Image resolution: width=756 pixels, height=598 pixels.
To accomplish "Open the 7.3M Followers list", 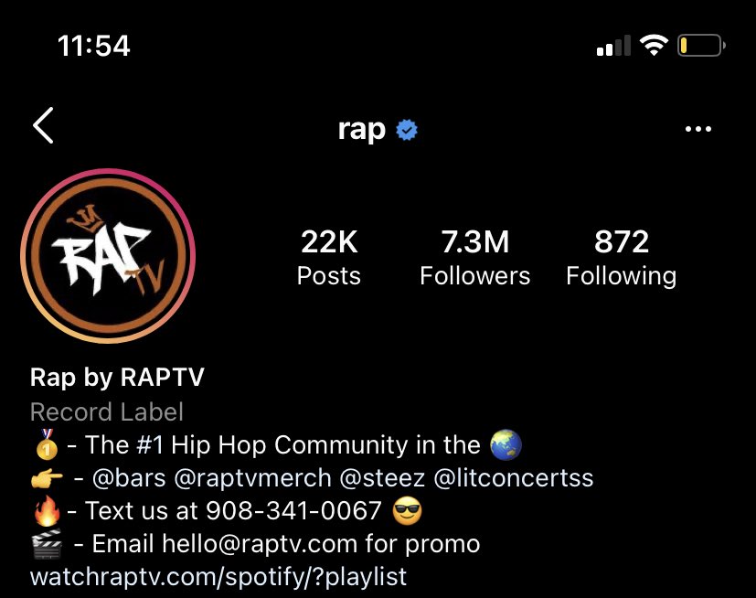I will click(475, 258).
